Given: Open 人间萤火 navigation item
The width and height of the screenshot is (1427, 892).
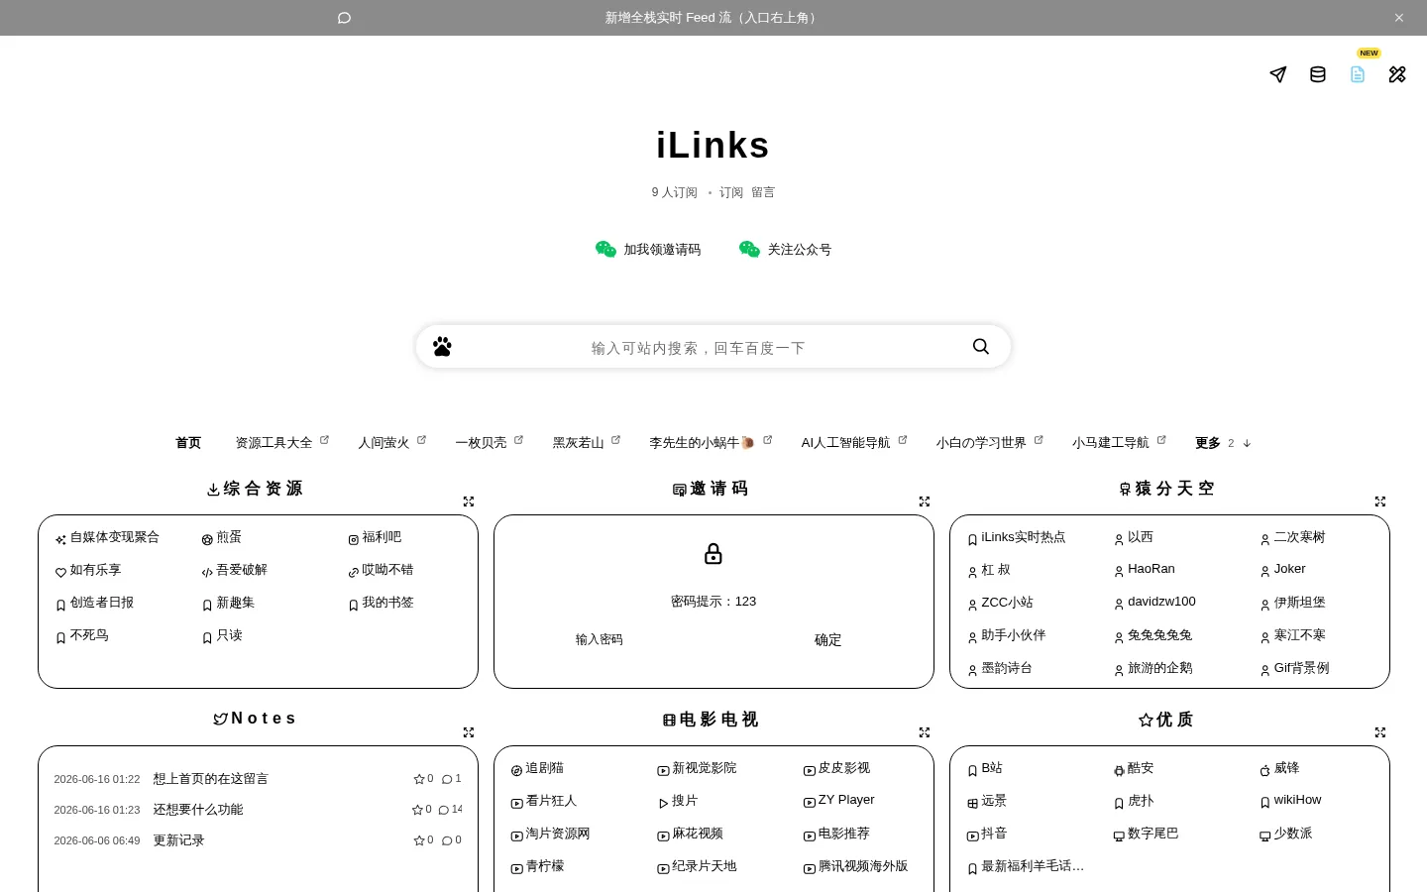Looking at the screenshot, I should click(x=391, y=443).
